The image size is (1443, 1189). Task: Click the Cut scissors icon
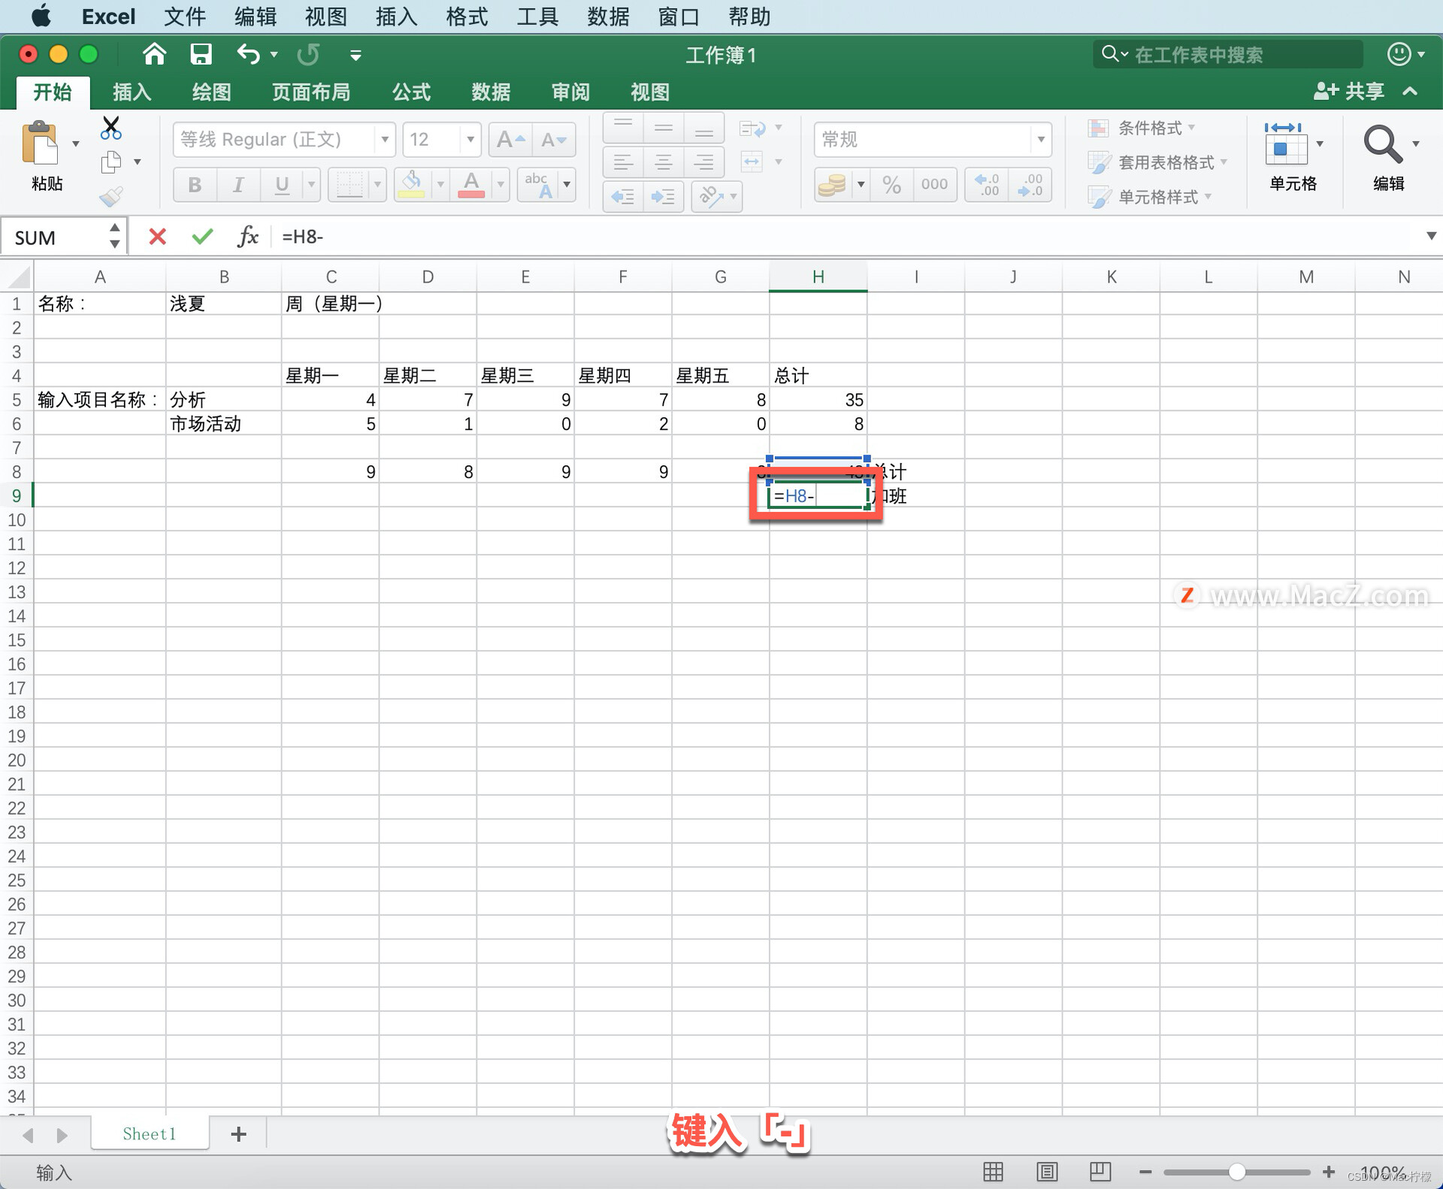coord(110,129)
